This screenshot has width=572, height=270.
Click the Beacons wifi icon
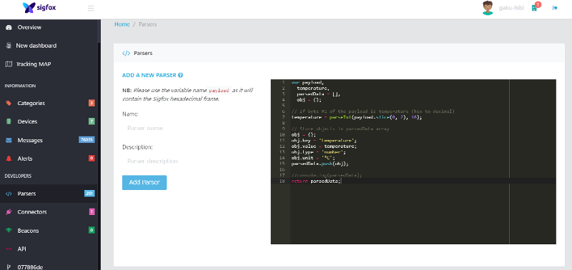pos(9,231)
